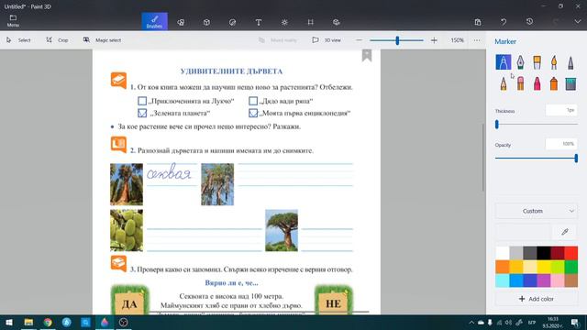Choose the brown color swatch

click(x=570, y=280)
